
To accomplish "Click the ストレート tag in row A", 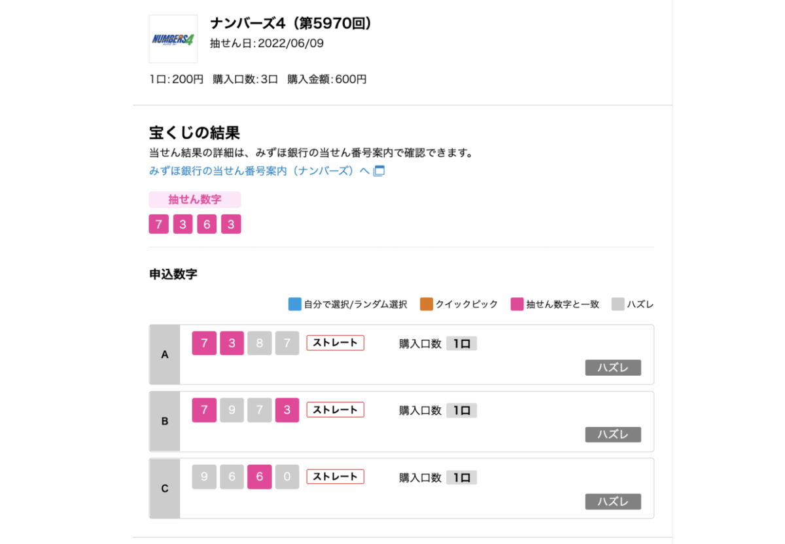I will click(335, 343).
